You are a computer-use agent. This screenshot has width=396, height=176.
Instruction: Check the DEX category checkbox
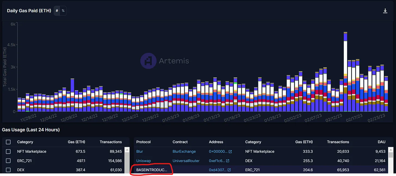pos(8,170)
